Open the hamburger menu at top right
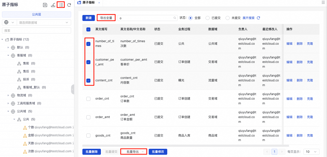This screenshot has width=327, height=157. [x=323, y=2]
